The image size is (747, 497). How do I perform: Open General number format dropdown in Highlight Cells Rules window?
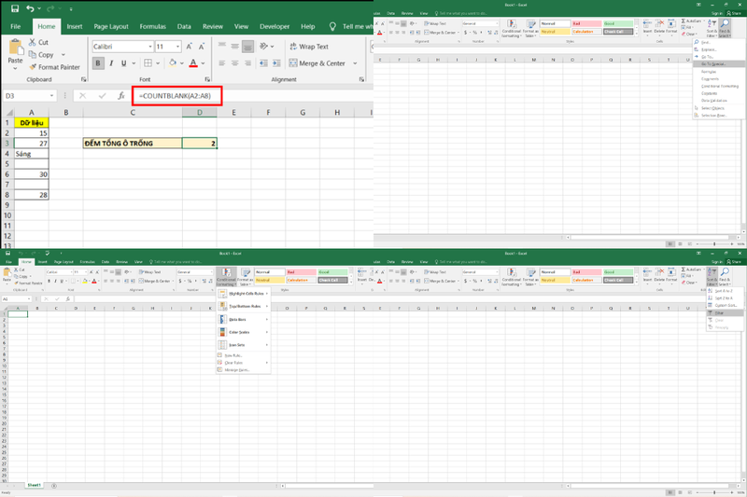pos(211,272)
